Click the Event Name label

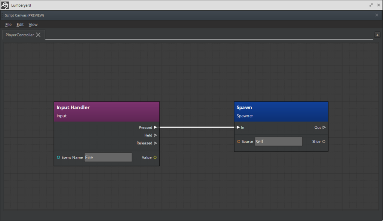click(x=72, y=157)
